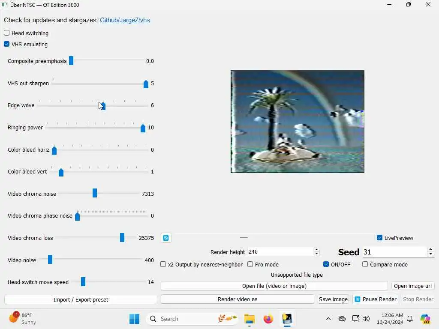Click the Video chroma loss slider handle

(x=122, y=237)
